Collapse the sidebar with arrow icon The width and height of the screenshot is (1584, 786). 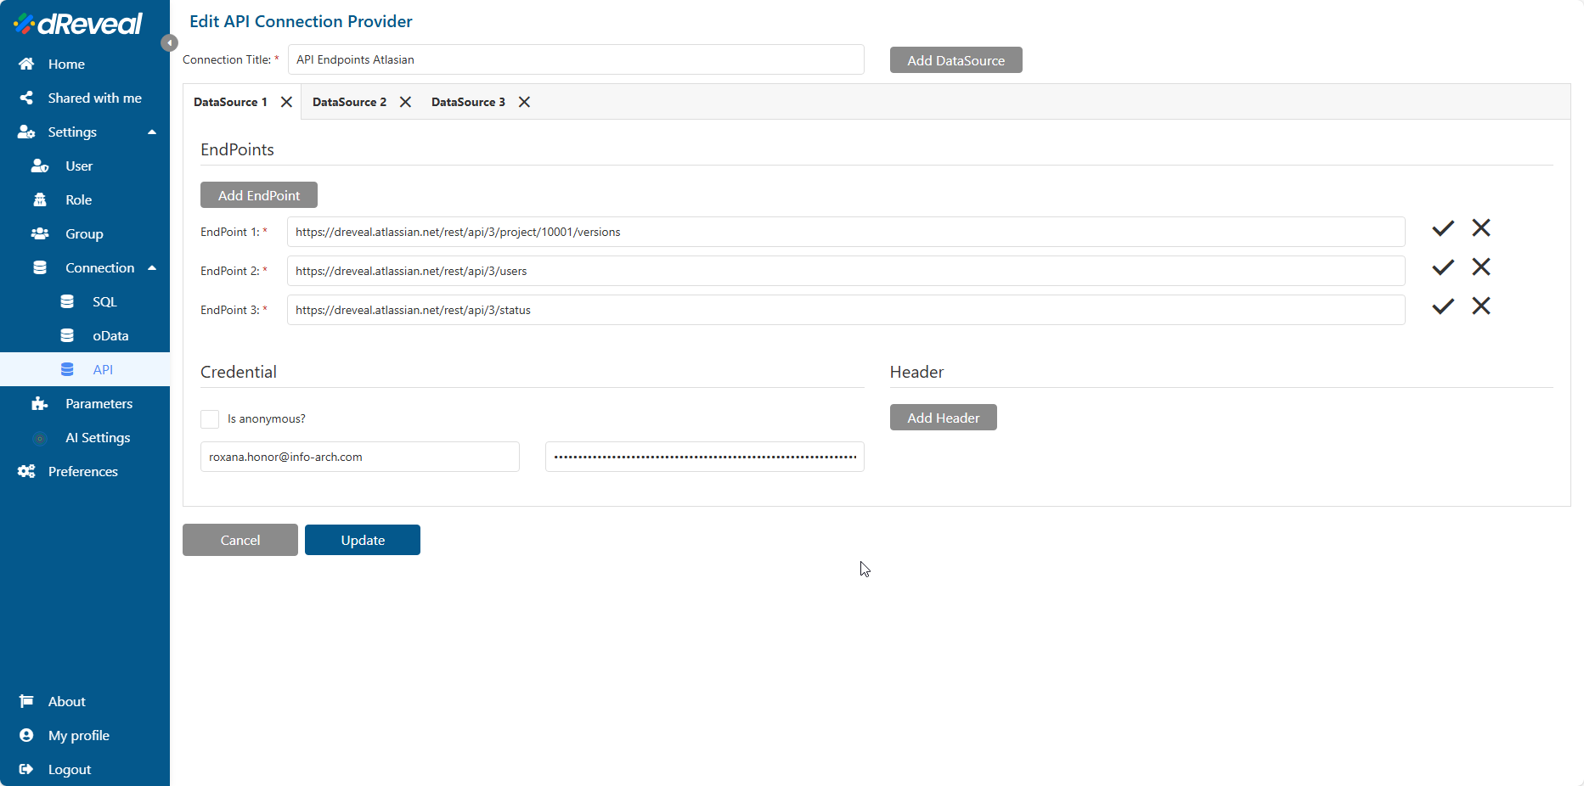click(169, 42)
